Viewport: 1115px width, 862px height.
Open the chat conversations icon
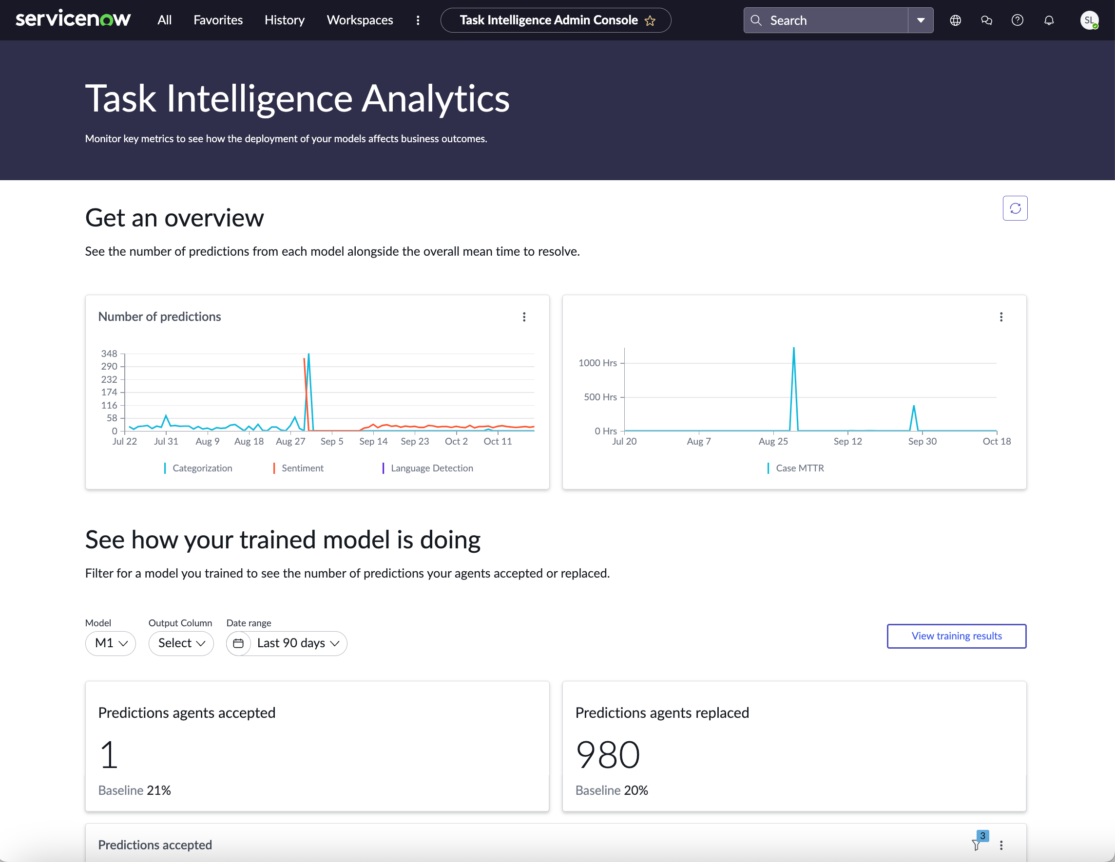pyautogui.click(x=986, y=20)
